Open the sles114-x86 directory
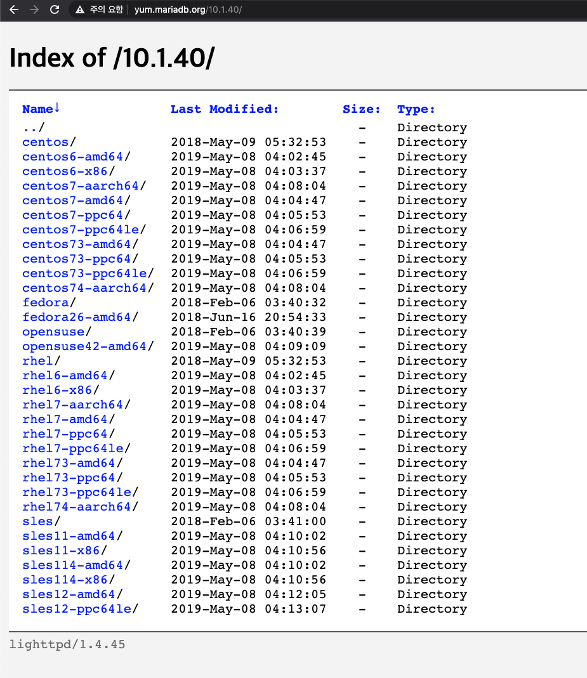587x678 pixels. click(x=65, y=580)
